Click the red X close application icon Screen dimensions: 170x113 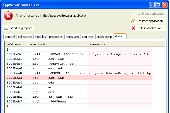(x=133, y=28)
